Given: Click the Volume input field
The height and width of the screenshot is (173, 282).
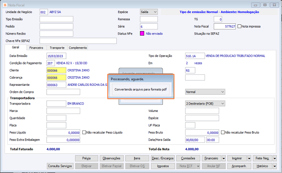Looking at the screenshot, I should tap(202, 111).
